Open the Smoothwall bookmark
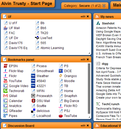 tap(45, 71)
